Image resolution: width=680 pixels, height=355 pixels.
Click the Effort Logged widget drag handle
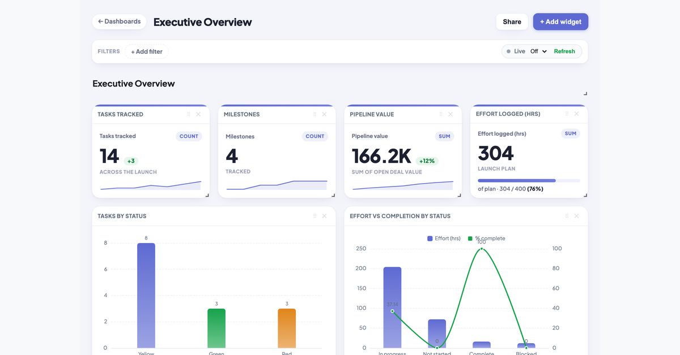tap(567, 114)
